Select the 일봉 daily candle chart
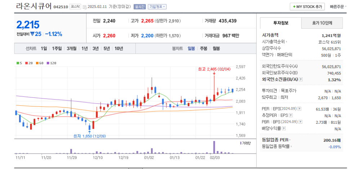 pos(191,49)
